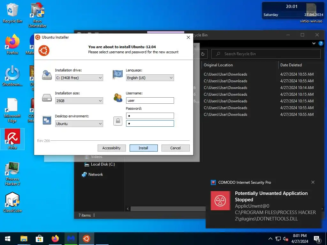Click the installation size disk icon
327x245 pixels.
click(47, 98)
